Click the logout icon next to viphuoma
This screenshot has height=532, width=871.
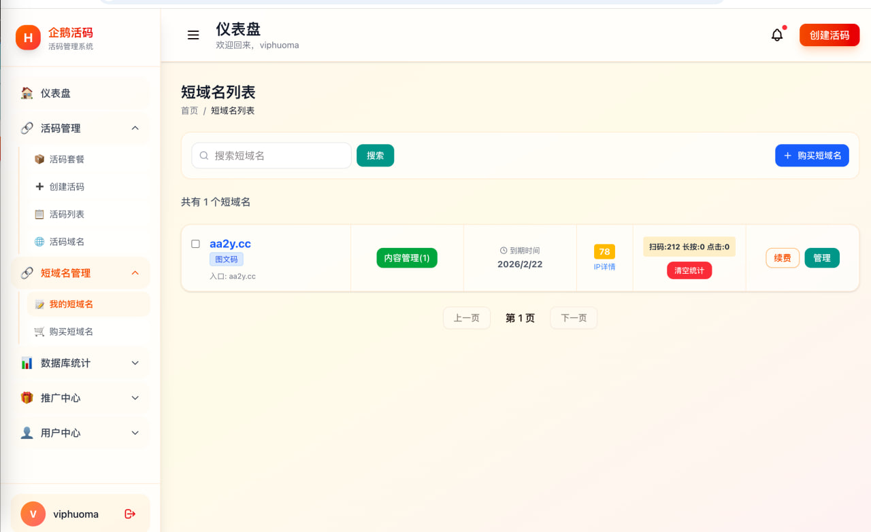[x=129, y=514]
